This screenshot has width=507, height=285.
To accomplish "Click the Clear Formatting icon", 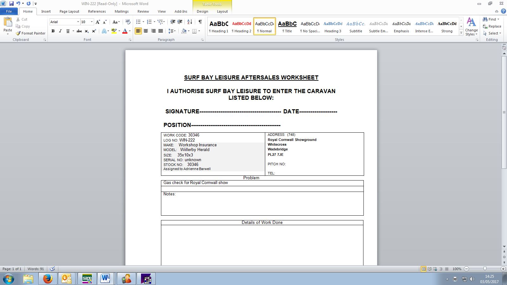I will pos(128,22).
